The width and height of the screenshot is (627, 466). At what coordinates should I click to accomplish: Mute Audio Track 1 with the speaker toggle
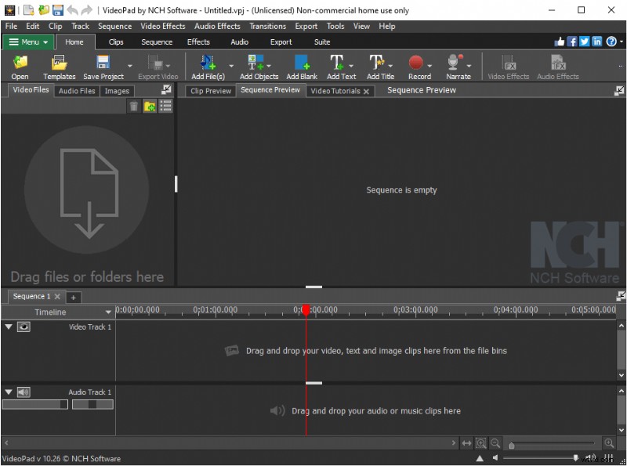pyautogui.click(x=24, y=392)
